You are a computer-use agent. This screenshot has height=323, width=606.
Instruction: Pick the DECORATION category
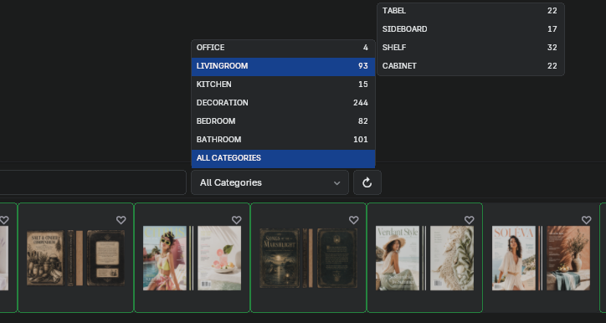tap(283, 103)
